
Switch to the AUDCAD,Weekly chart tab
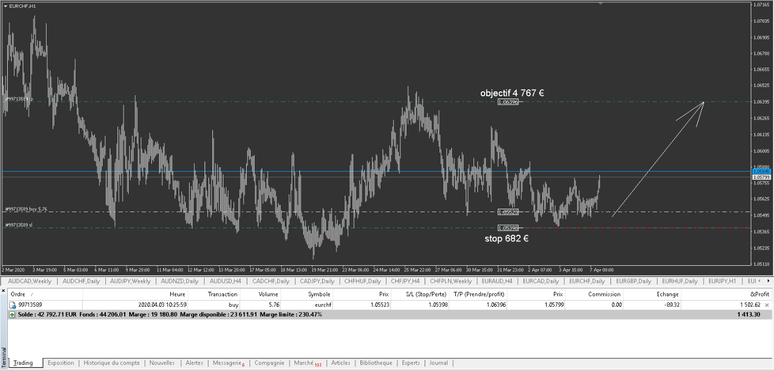29,281
